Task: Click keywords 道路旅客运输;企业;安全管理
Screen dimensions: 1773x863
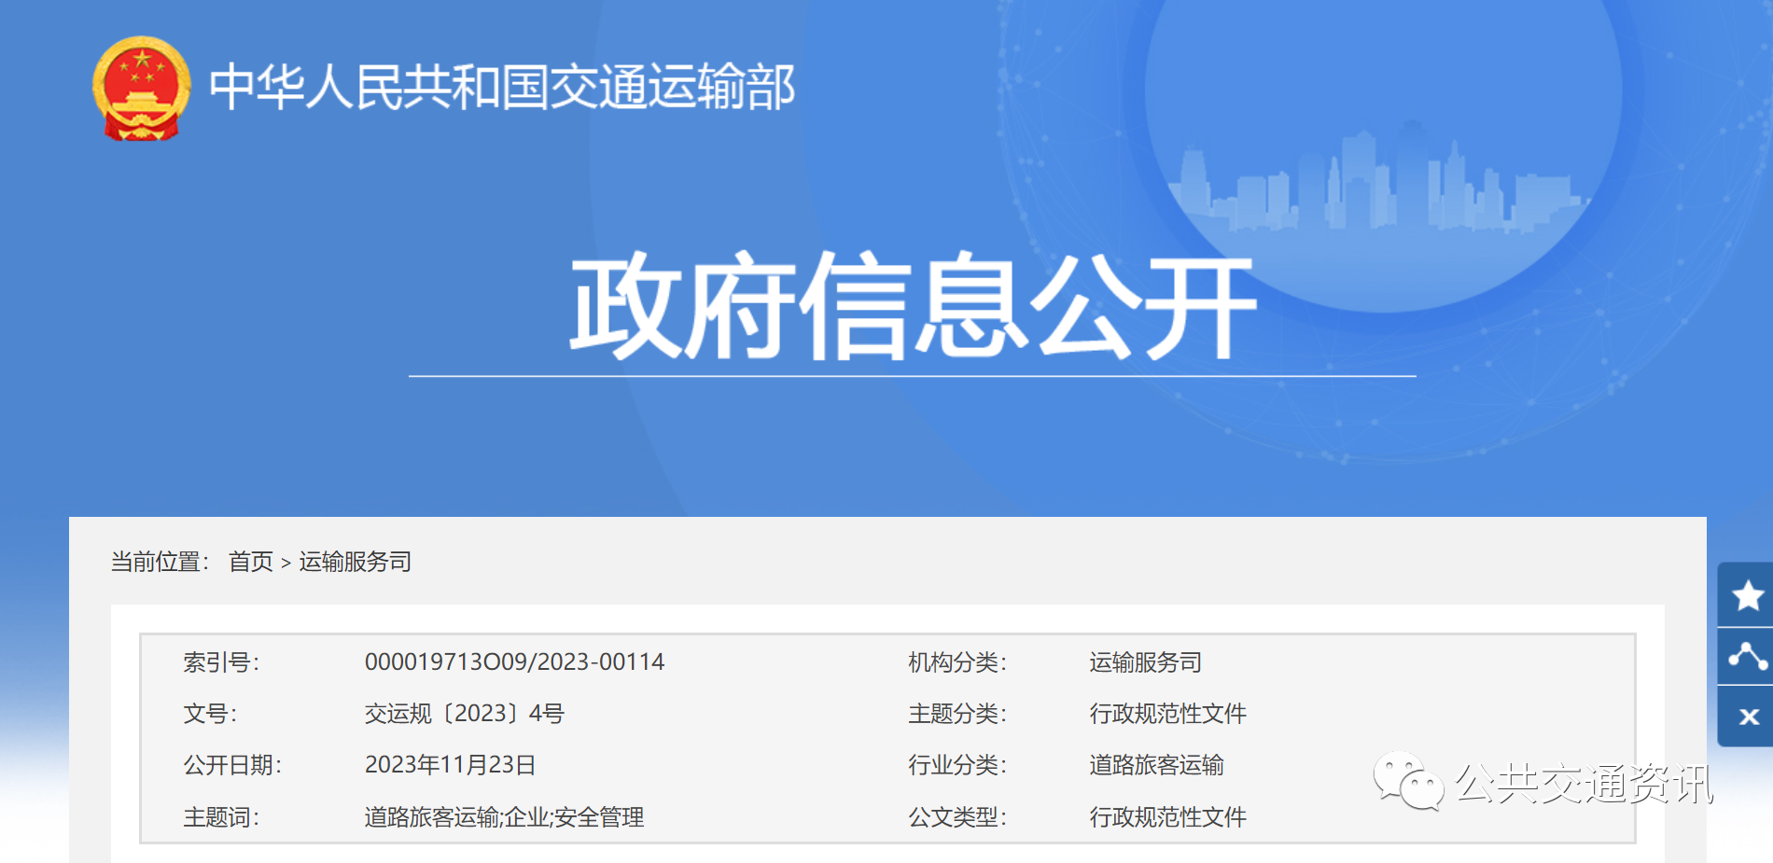Action: click(x=504, y=817)
